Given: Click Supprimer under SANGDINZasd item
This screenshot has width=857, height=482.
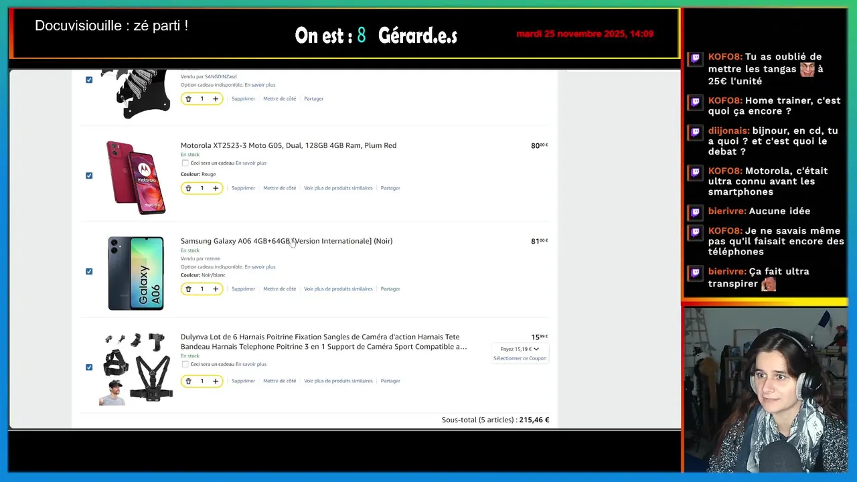Looking at the screenshot, I should click(x=243, y=98).
